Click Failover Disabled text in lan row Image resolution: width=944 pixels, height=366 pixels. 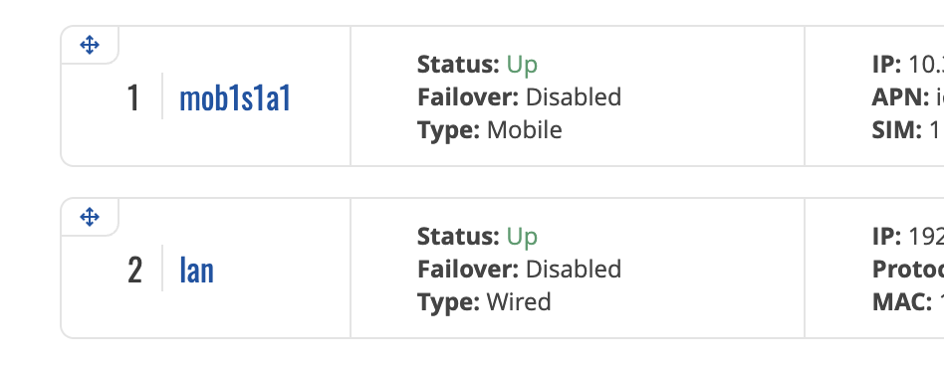coord(519,269)
